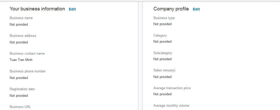Select the Subcategory label
This screenshot has width=280, height=110.
pos(163,53)
